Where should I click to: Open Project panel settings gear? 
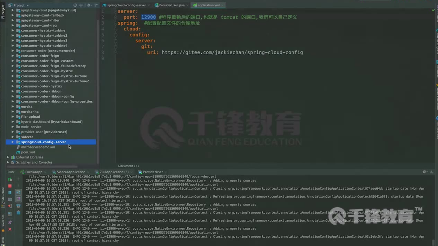point(89,5)
